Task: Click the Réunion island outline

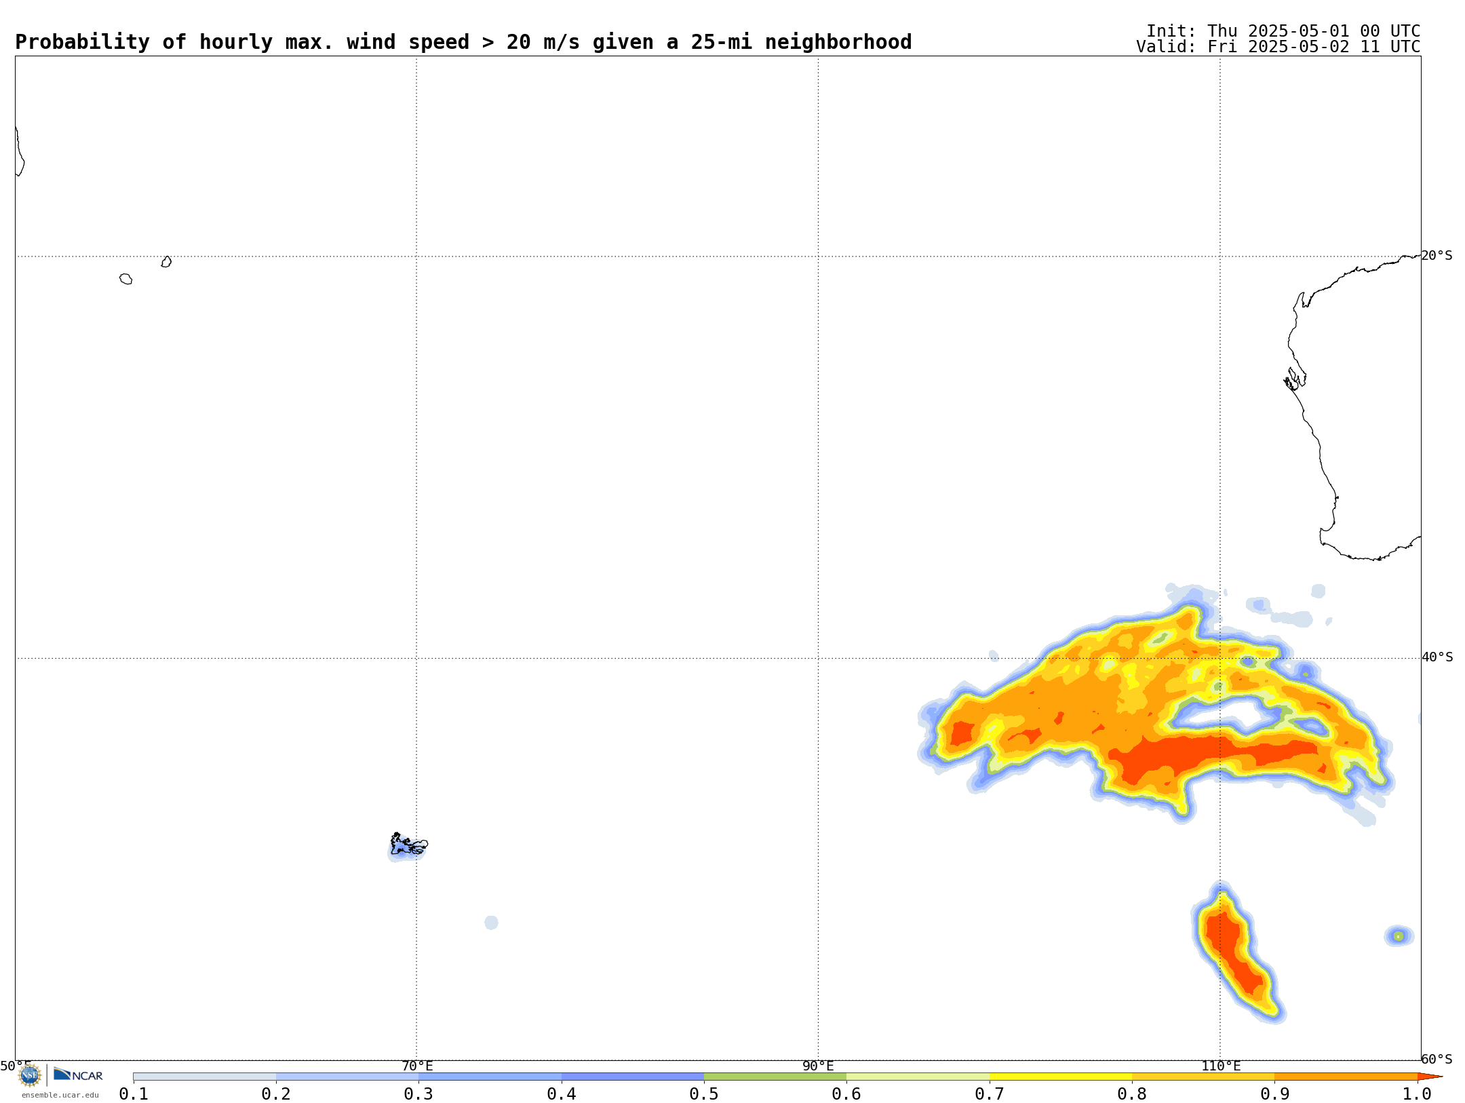Action: [x=126, y=279]
